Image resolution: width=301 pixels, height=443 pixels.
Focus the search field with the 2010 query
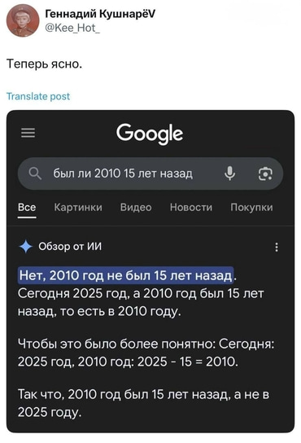150,173
